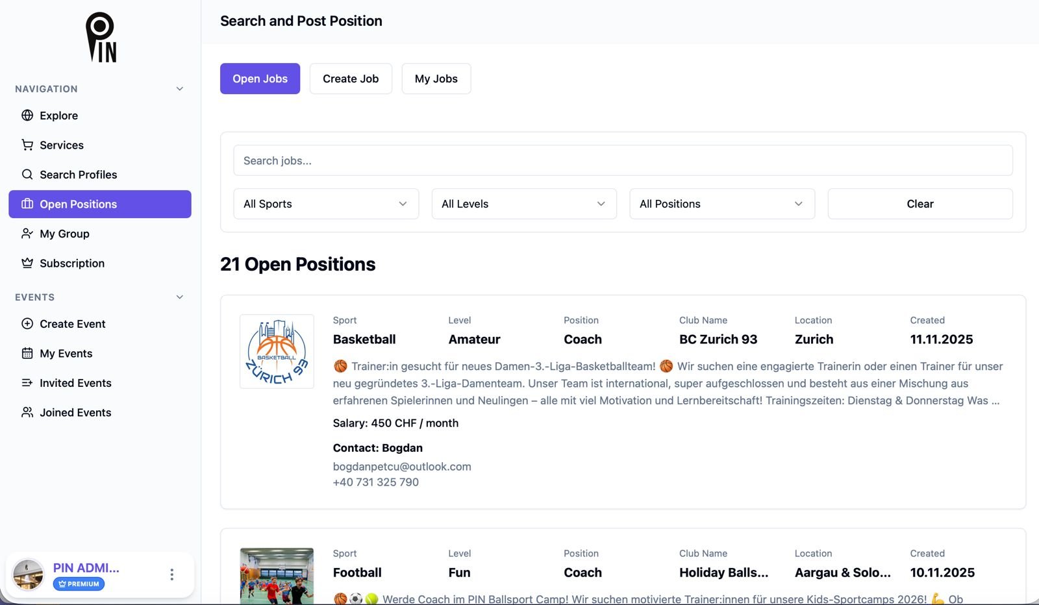Image resolution: width=1039 pixels, height=605 pixels.
Task: Click the Create Event plus icon
Action: 27,324
